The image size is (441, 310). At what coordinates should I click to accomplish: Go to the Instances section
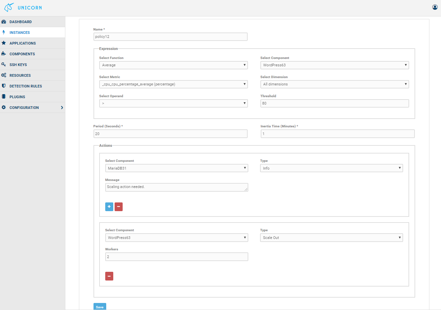click(33, 33)
